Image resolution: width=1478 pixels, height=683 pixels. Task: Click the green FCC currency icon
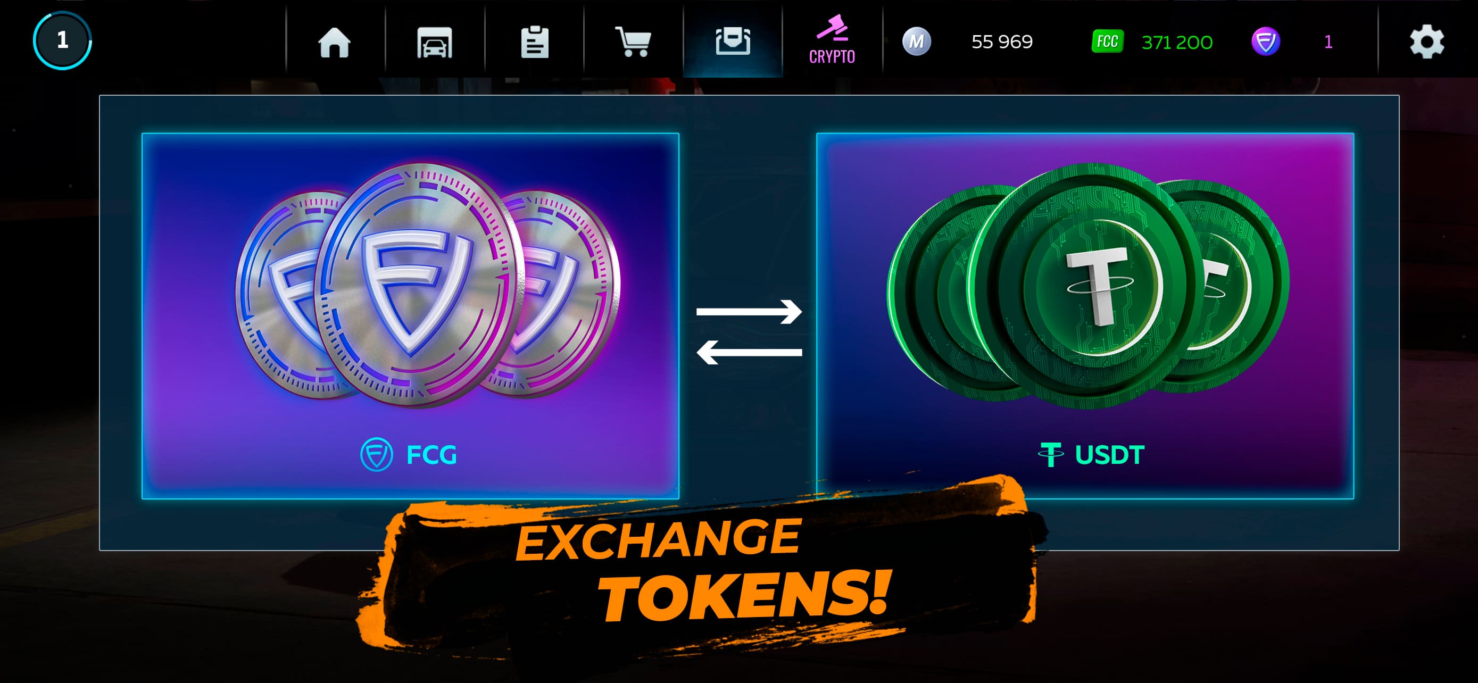[x=1107, y=41]
